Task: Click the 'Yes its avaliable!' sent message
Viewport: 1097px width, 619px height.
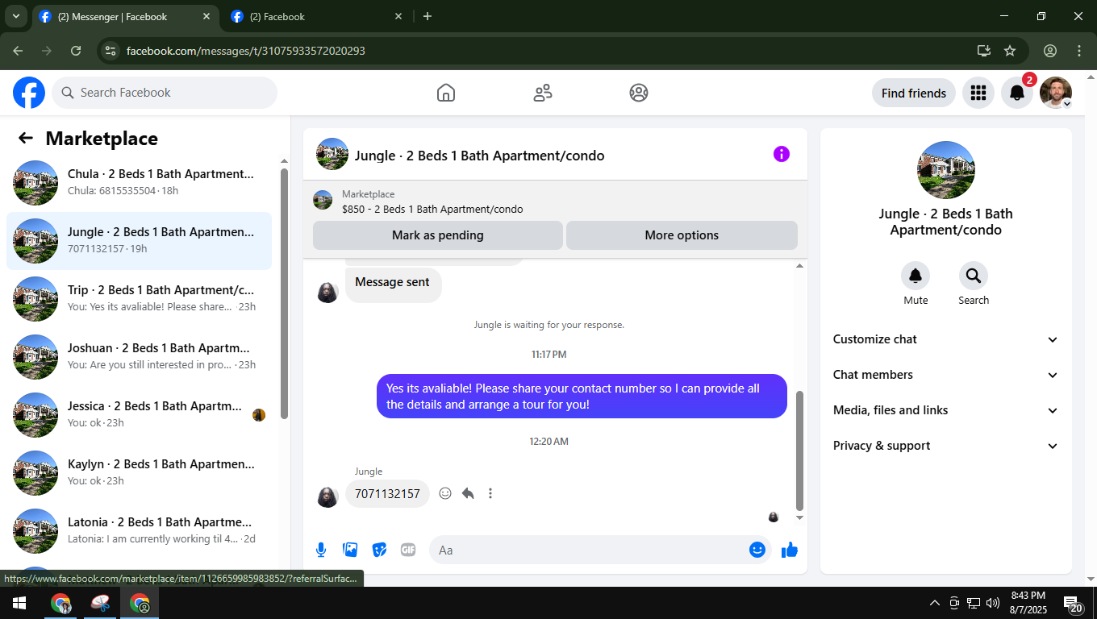Action: [582, 397]
